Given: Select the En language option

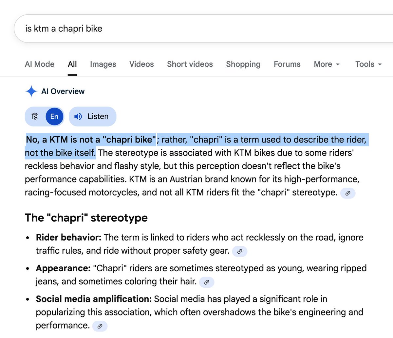Looking at the screenshot, I should [54, 116].
